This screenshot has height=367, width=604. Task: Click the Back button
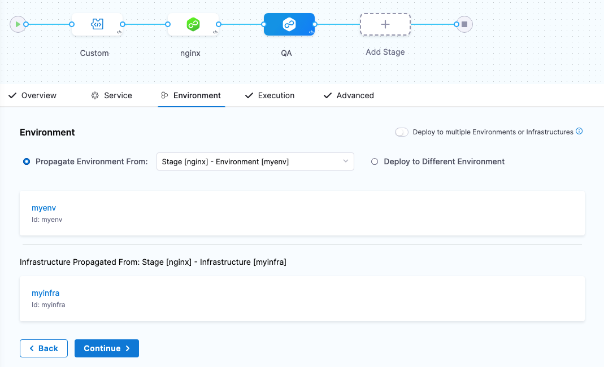point(44,348)
